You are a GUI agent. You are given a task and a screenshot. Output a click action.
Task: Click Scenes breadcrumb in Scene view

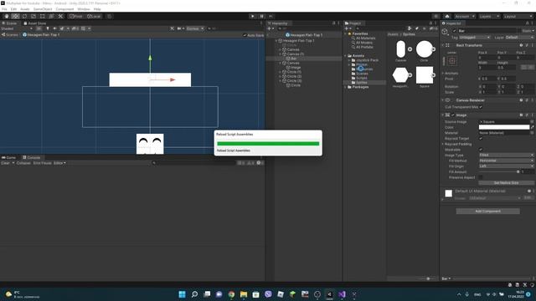pyautogui.click(x=9, y=35)
